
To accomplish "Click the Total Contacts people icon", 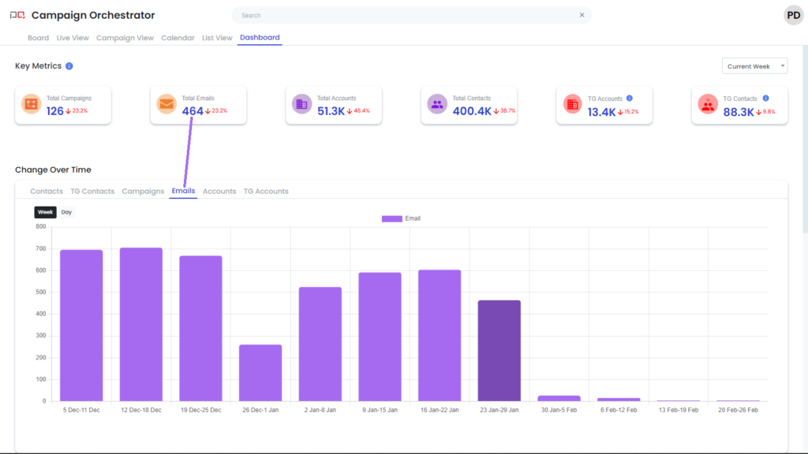I will click(x=437, y=104).
